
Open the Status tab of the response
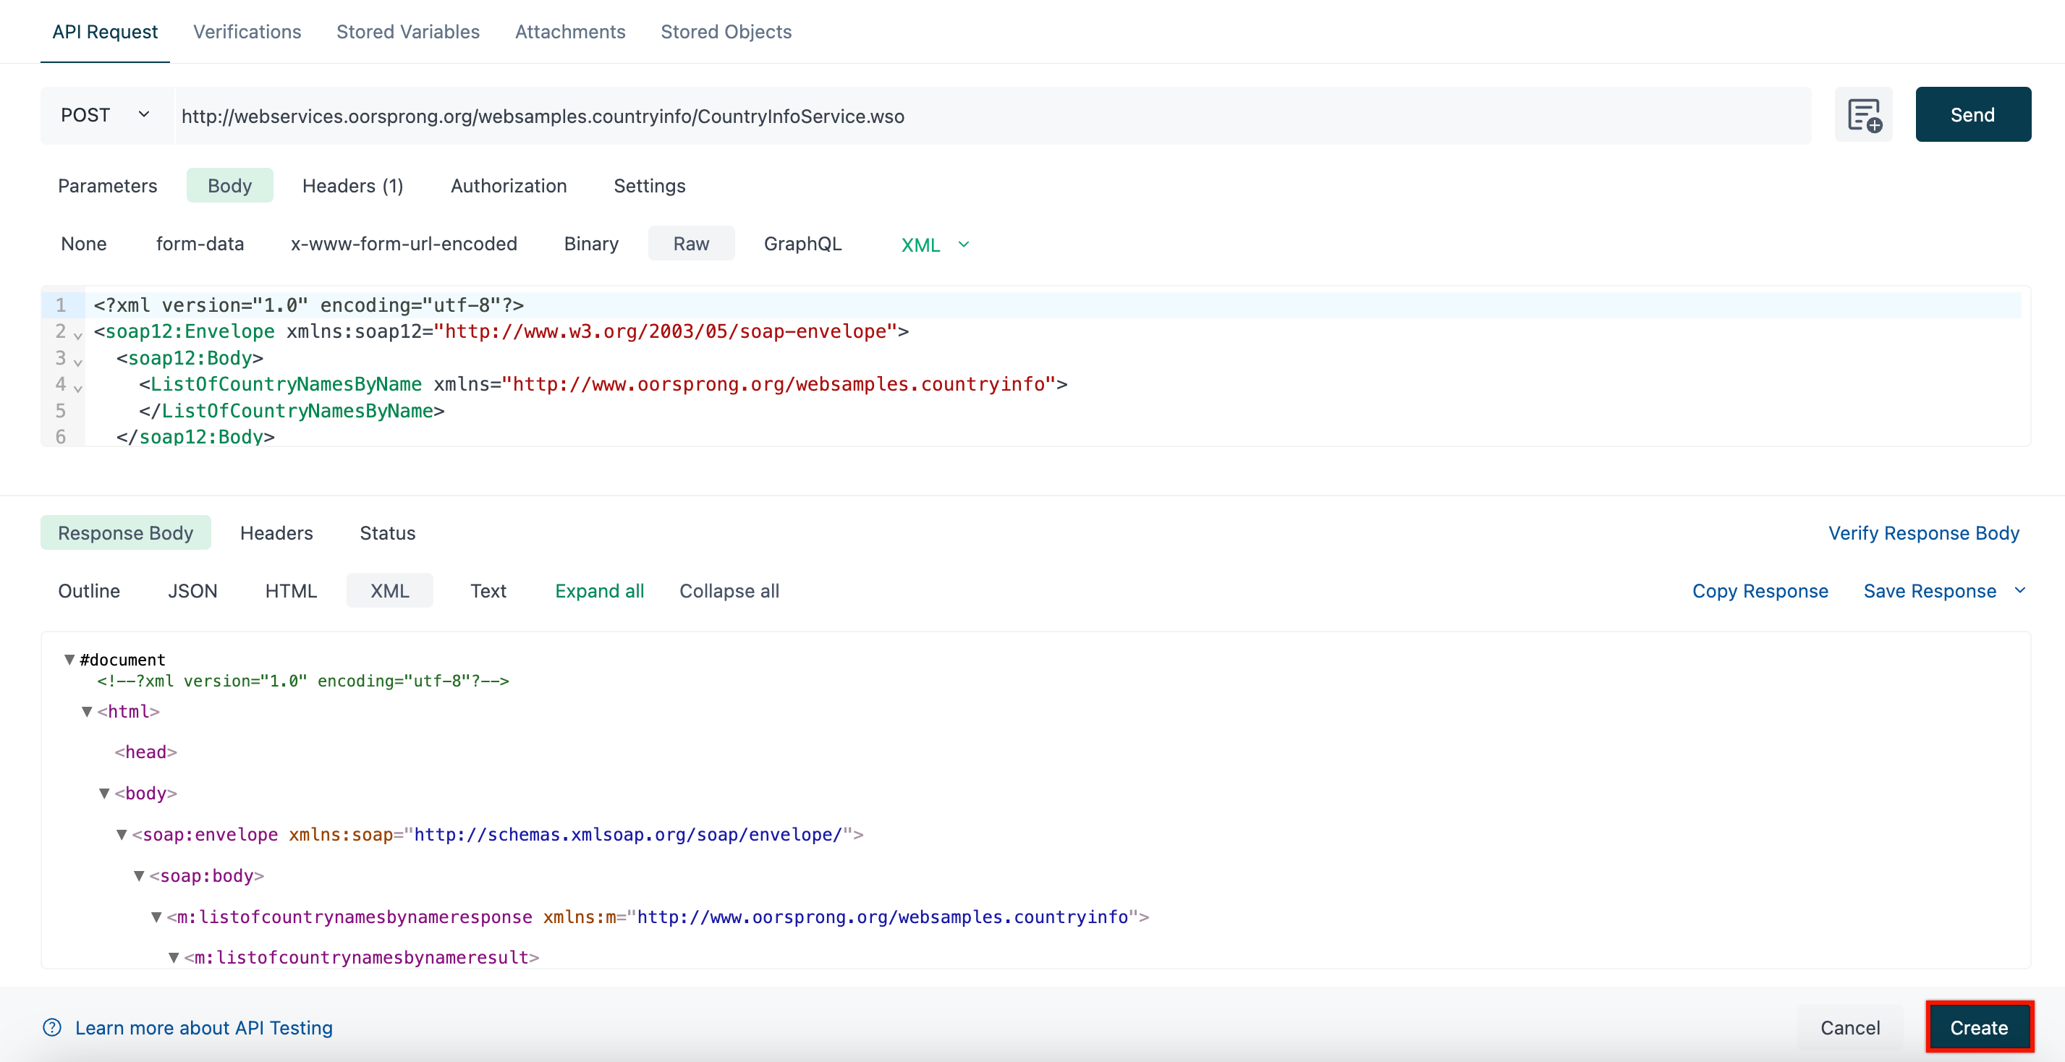coord(387,532)
